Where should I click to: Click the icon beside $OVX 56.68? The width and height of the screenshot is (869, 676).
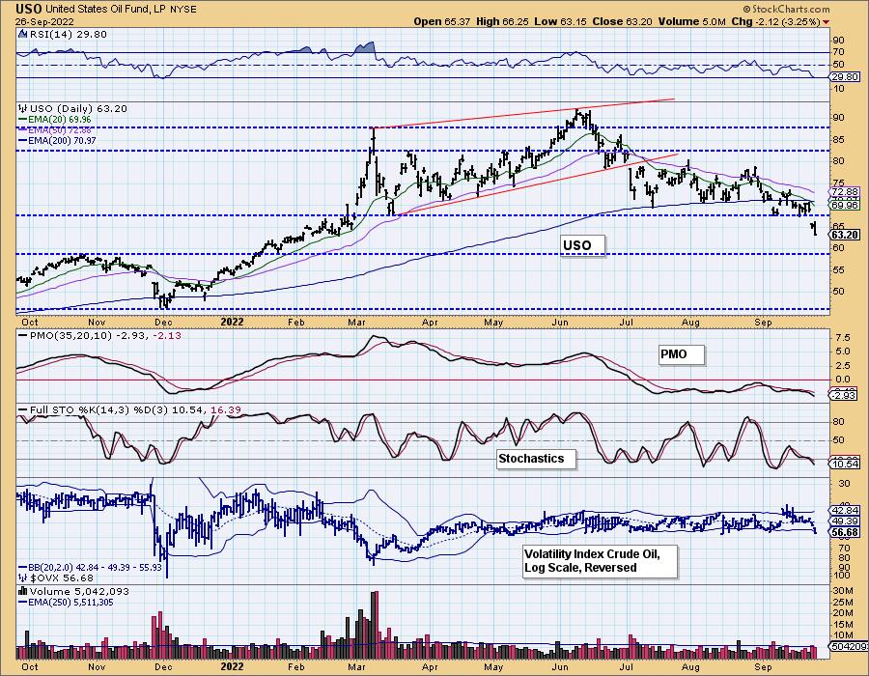click(x=23, y=578)
